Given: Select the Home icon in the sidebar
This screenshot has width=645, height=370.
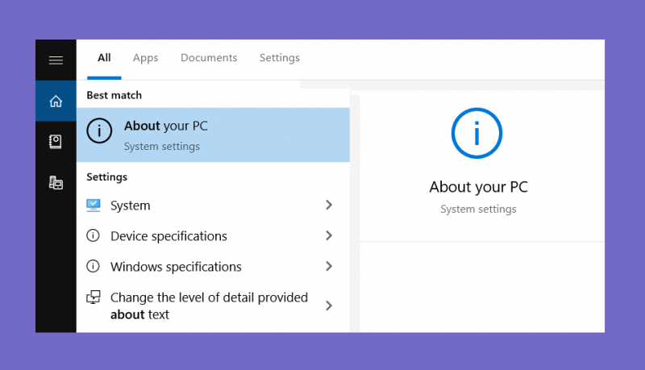Looking at the screenshot, I should pyautogui.click(x=56, y=101).
